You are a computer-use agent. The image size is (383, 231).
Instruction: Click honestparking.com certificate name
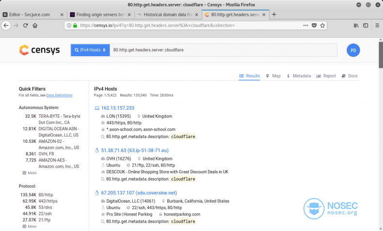(182, 214)
